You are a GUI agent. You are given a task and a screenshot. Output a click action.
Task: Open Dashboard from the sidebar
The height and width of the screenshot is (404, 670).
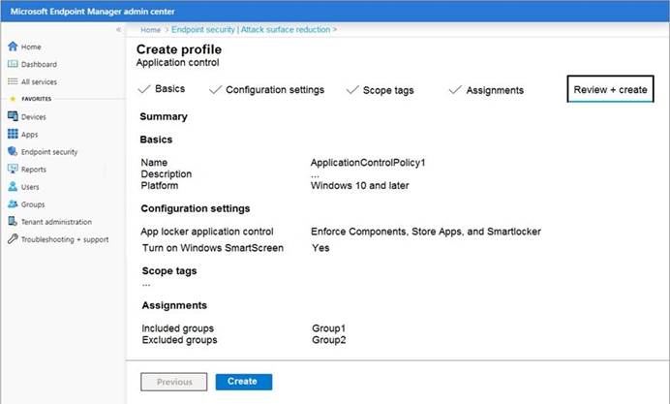click(x=39, y=65)
